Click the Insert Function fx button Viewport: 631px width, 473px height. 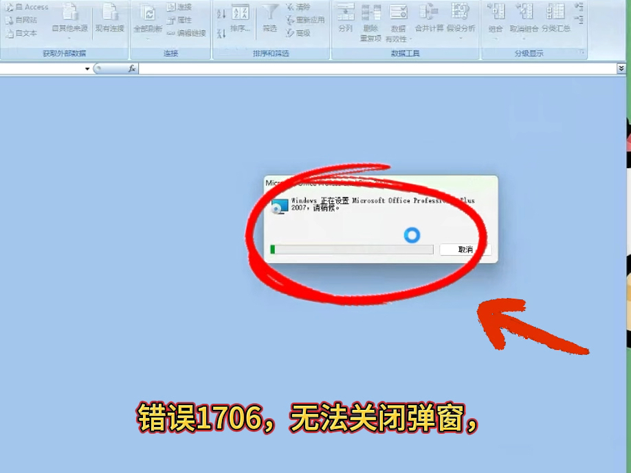(131, 69)
